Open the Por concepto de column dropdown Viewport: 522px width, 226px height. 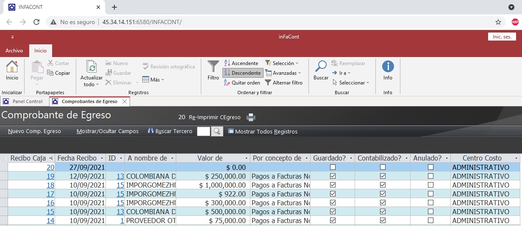point(306,158)
